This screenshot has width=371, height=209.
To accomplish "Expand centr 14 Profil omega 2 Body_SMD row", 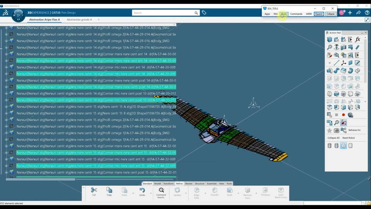I will pyautogui.click(x=7, y=28).
